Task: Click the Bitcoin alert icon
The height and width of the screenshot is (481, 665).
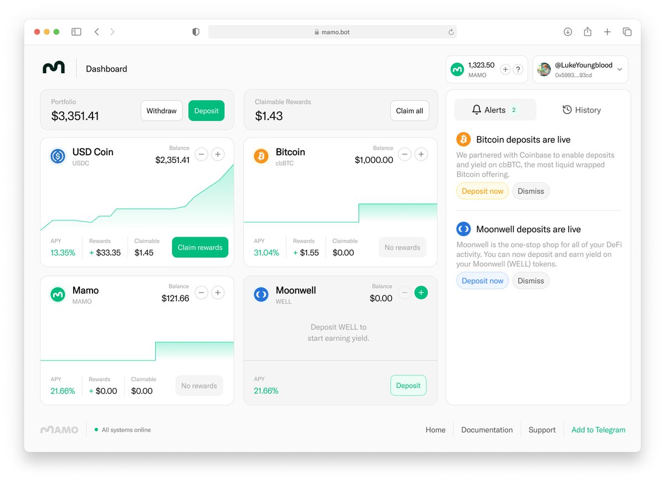Action: [x=463, y=139]
